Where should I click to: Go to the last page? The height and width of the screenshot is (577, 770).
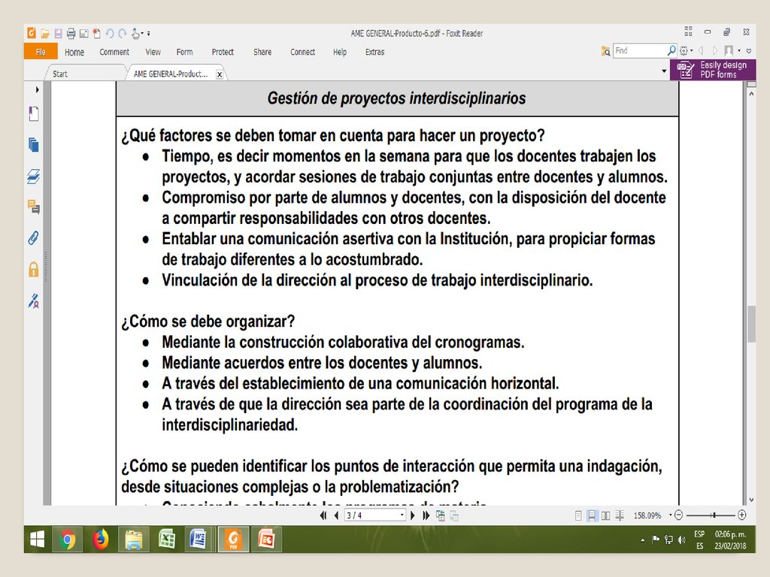click(426, 515)
